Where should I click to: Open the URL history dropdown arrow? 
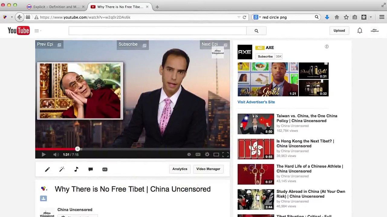pyautogui.click(x=239, y=17)
